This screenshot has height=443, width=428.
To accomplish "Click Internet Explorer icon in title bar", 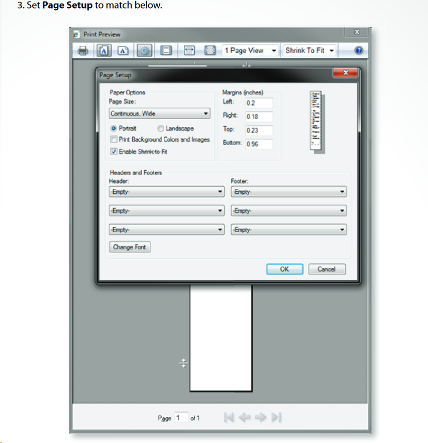I will coord(76,35).
